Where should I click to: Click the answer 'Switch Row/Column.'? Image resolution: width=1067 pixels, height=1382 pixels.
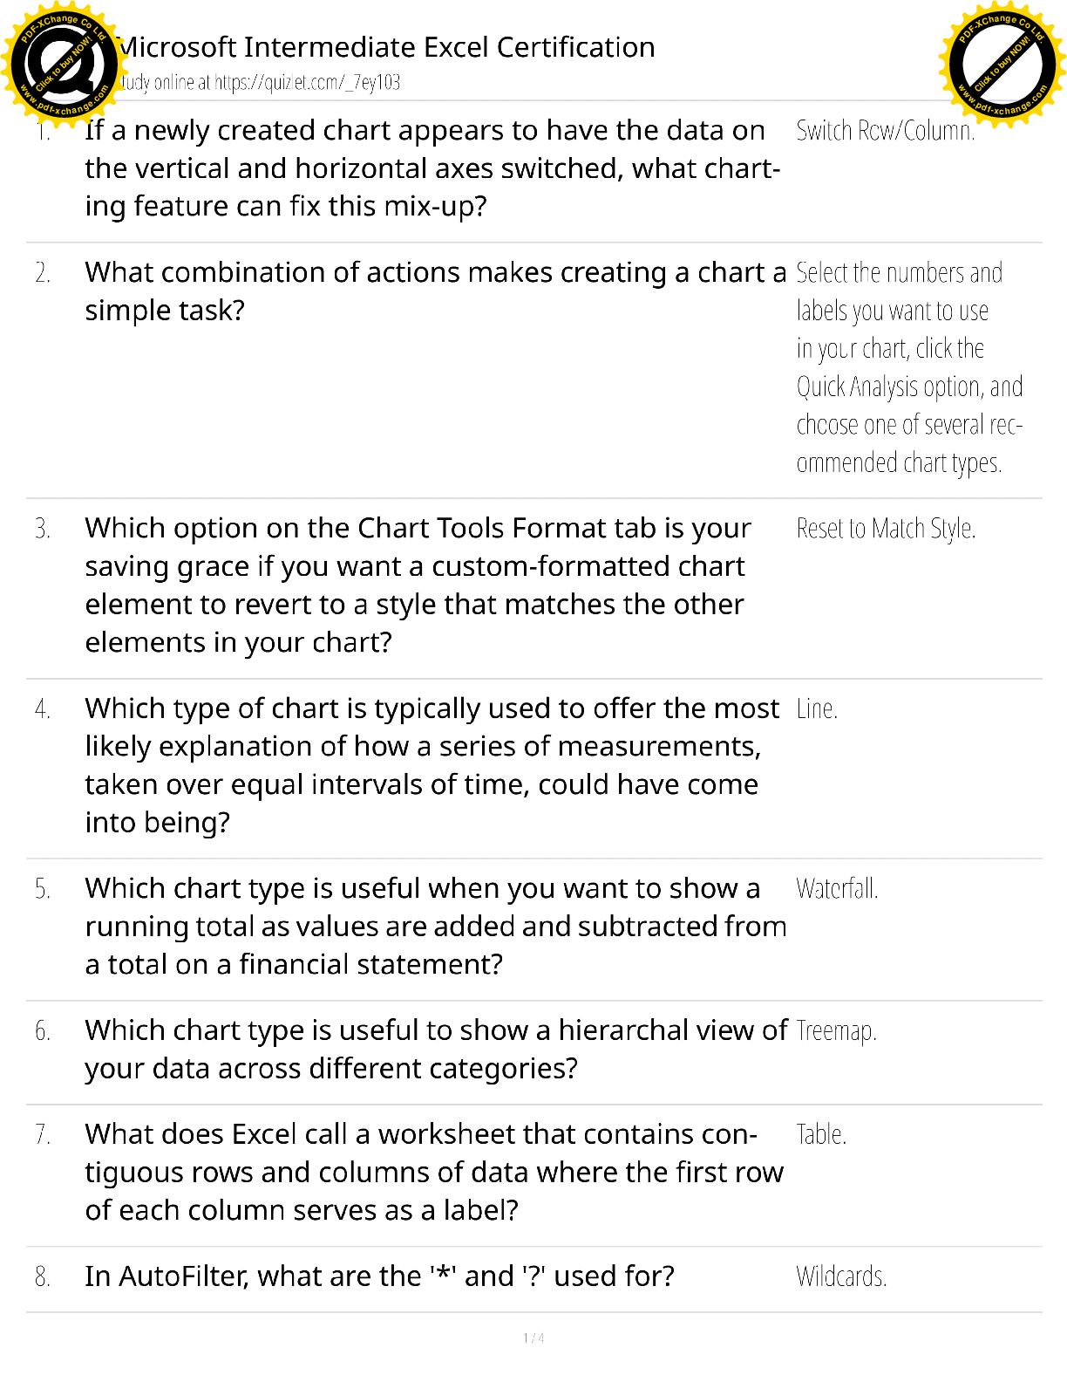(x=885, y=131)
